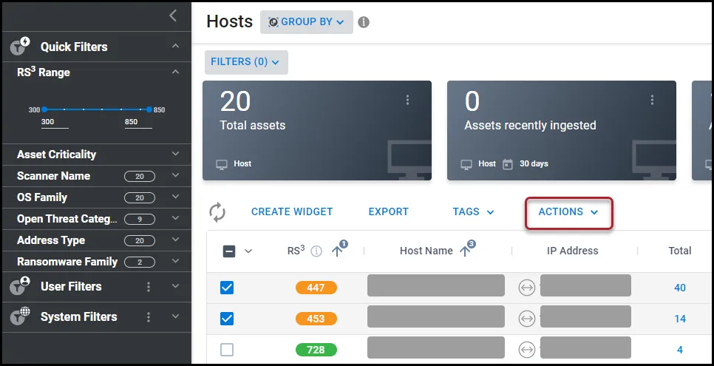Click RS³ minimum value field 300
This screenshot has width=714, height=366.
[55, 122]
